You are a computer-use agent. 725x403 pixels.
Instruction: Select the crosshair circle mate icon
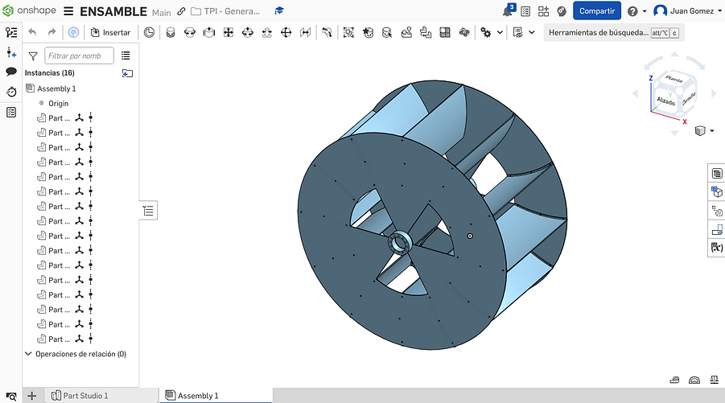pyautogui.click(x=286, y=32)
